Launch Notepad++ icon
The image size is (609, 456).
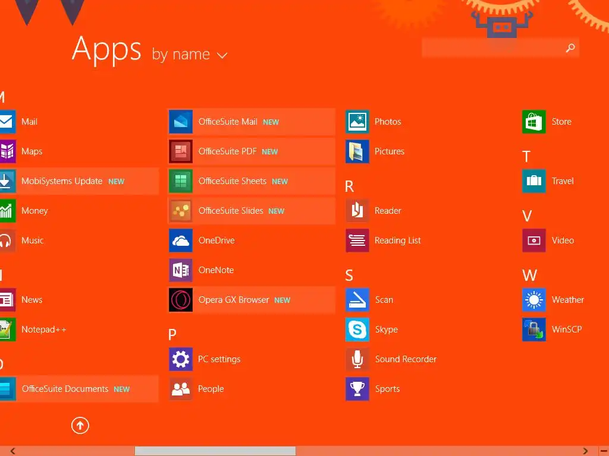[8, 330]
